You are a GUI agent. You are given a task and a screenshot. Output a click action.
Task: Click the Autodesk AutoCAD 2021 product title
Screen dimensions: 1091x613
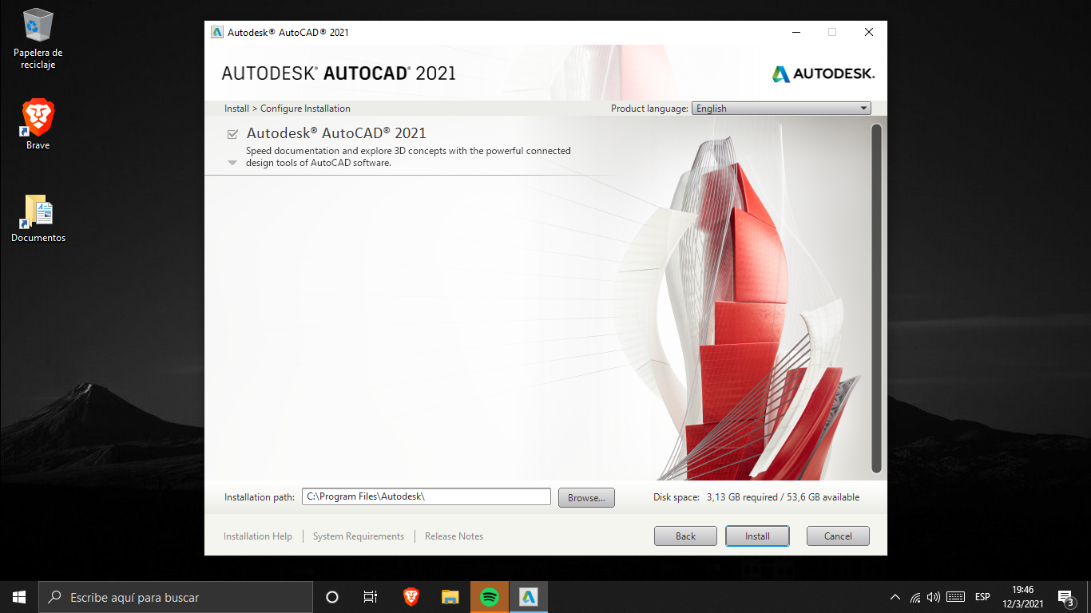pos(336,133)
